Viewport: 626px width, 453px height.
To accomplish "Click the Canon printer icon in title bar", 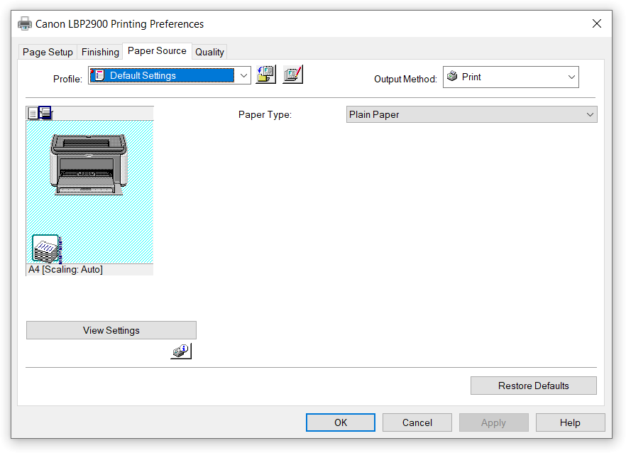I will coord(25,24).
